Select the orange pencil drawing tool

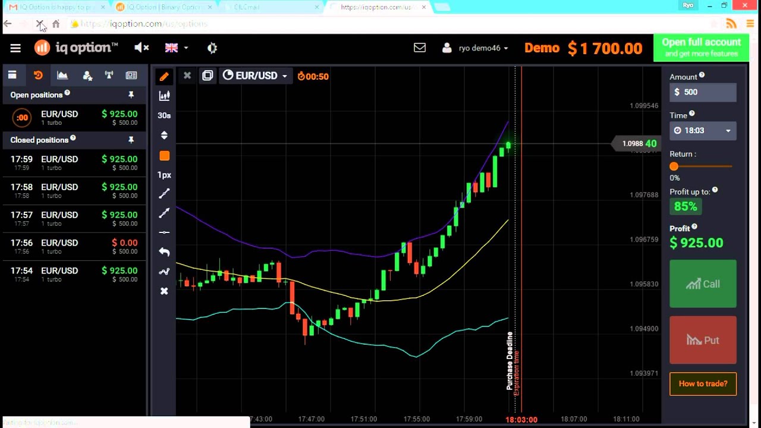pyautogui.click(x=164, y=76)
